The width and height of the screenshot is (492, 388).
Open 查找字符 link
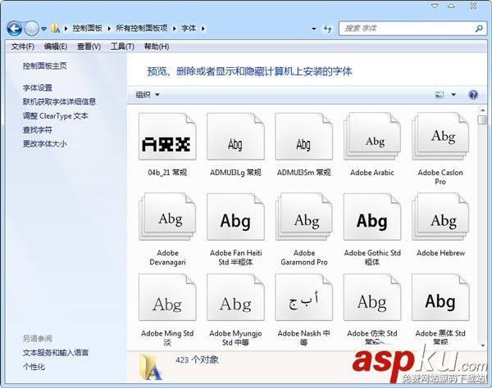(38, 130)
